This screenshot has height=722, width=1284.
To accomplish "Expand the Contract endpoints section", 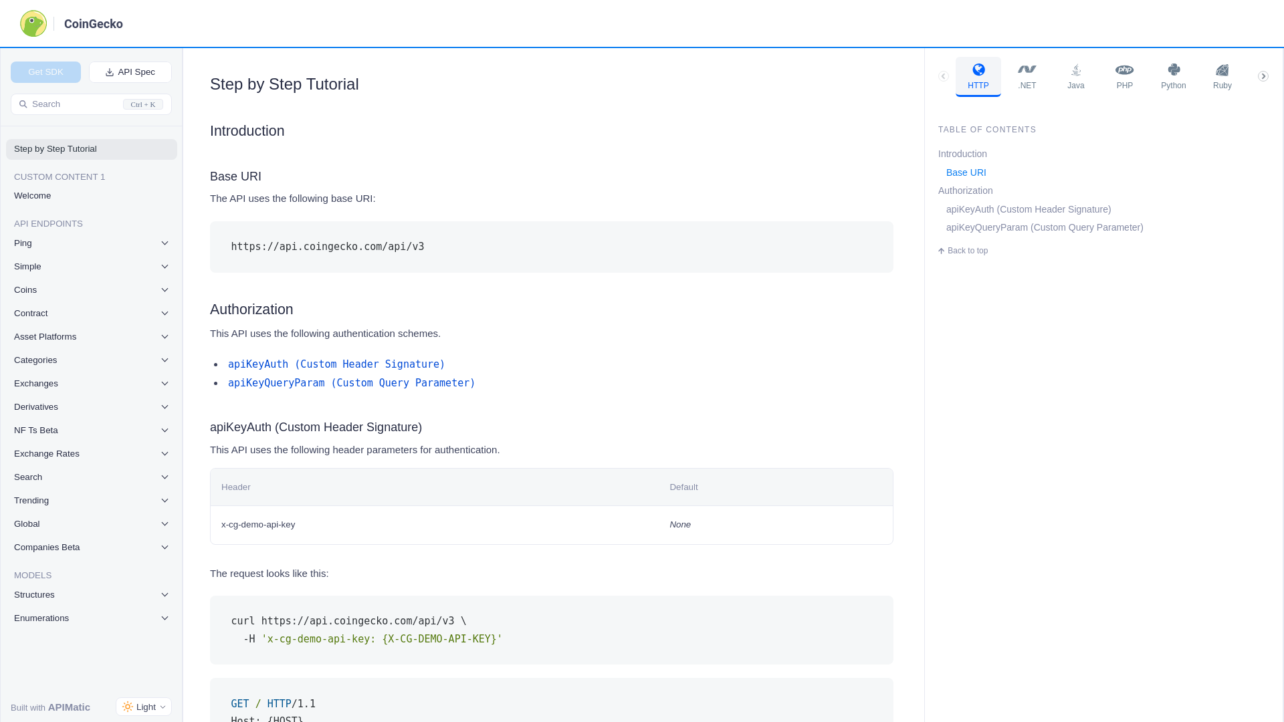I will [92, 314].
